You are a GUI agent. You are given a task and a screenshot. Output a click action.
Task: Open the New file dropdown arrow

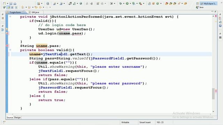[7, 3]
